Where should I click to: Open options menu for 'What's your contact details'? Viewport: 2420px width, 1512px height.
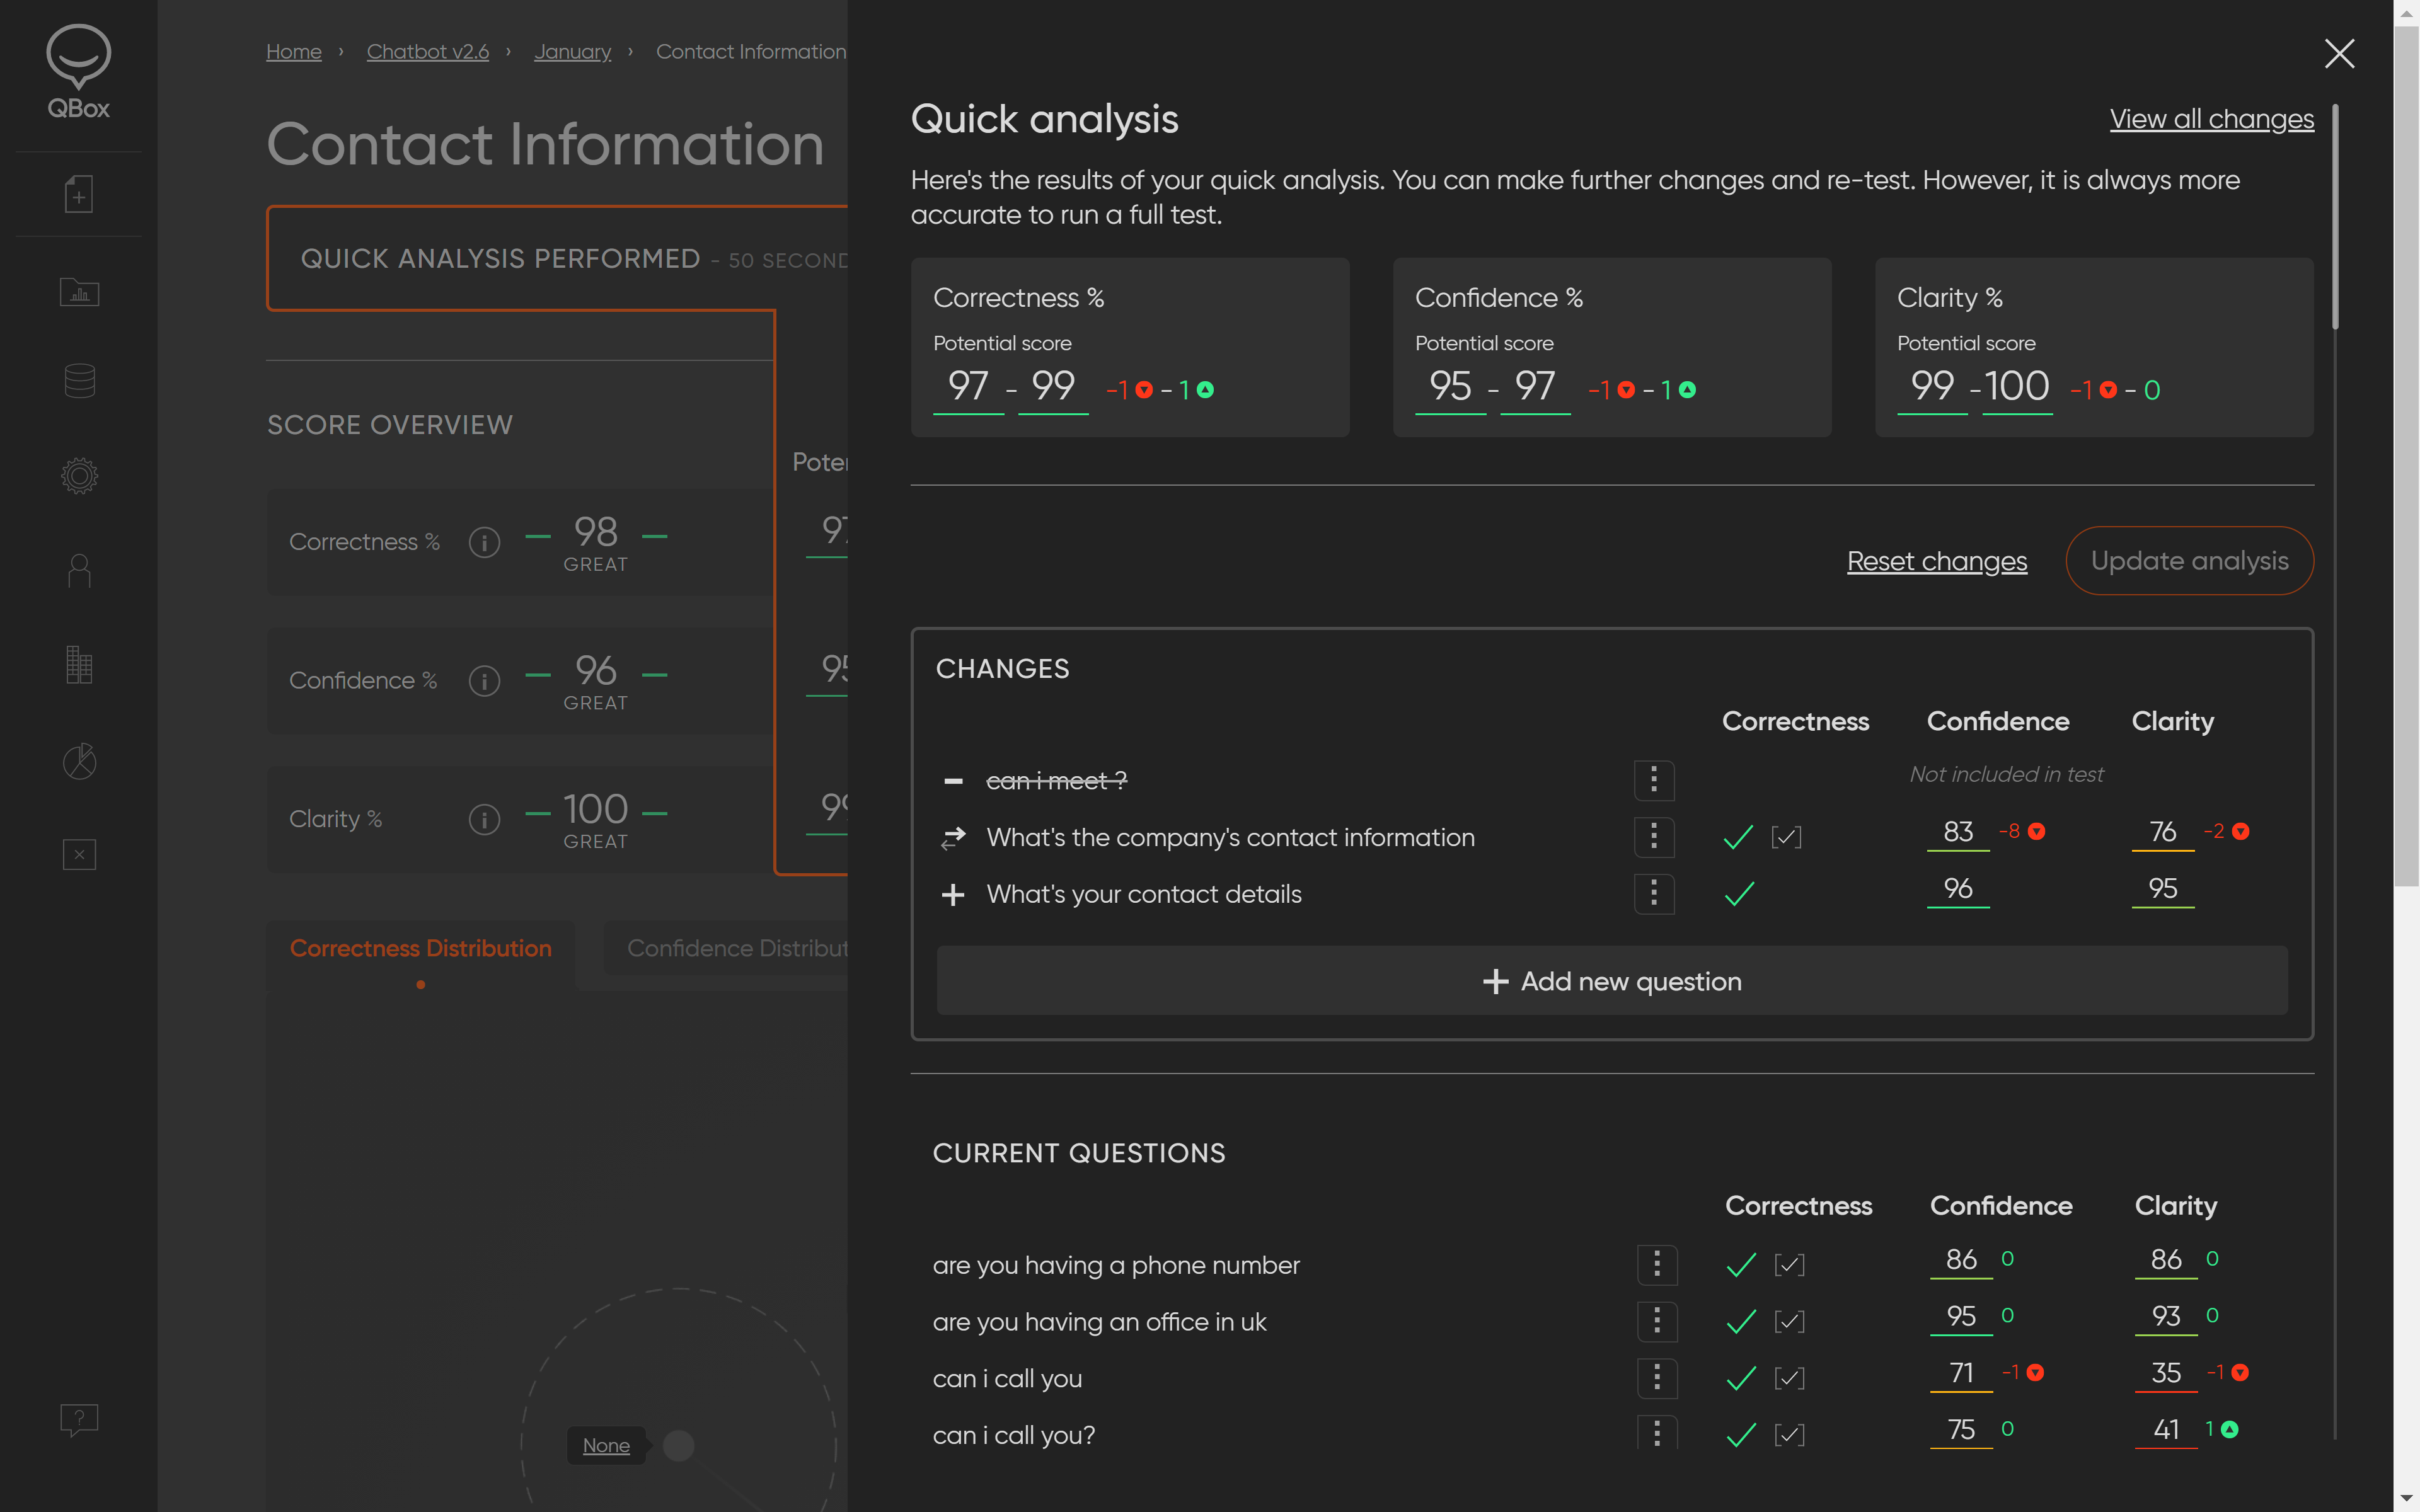[1654, 894]
